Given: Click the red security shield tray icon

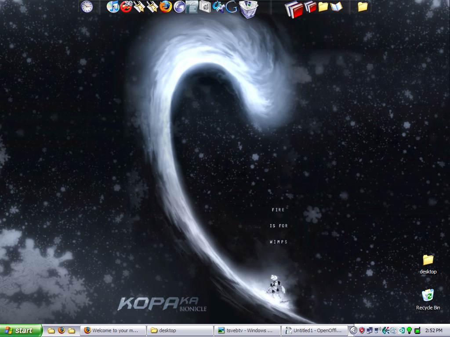Looking at the screenshot, I should (362, 330).
